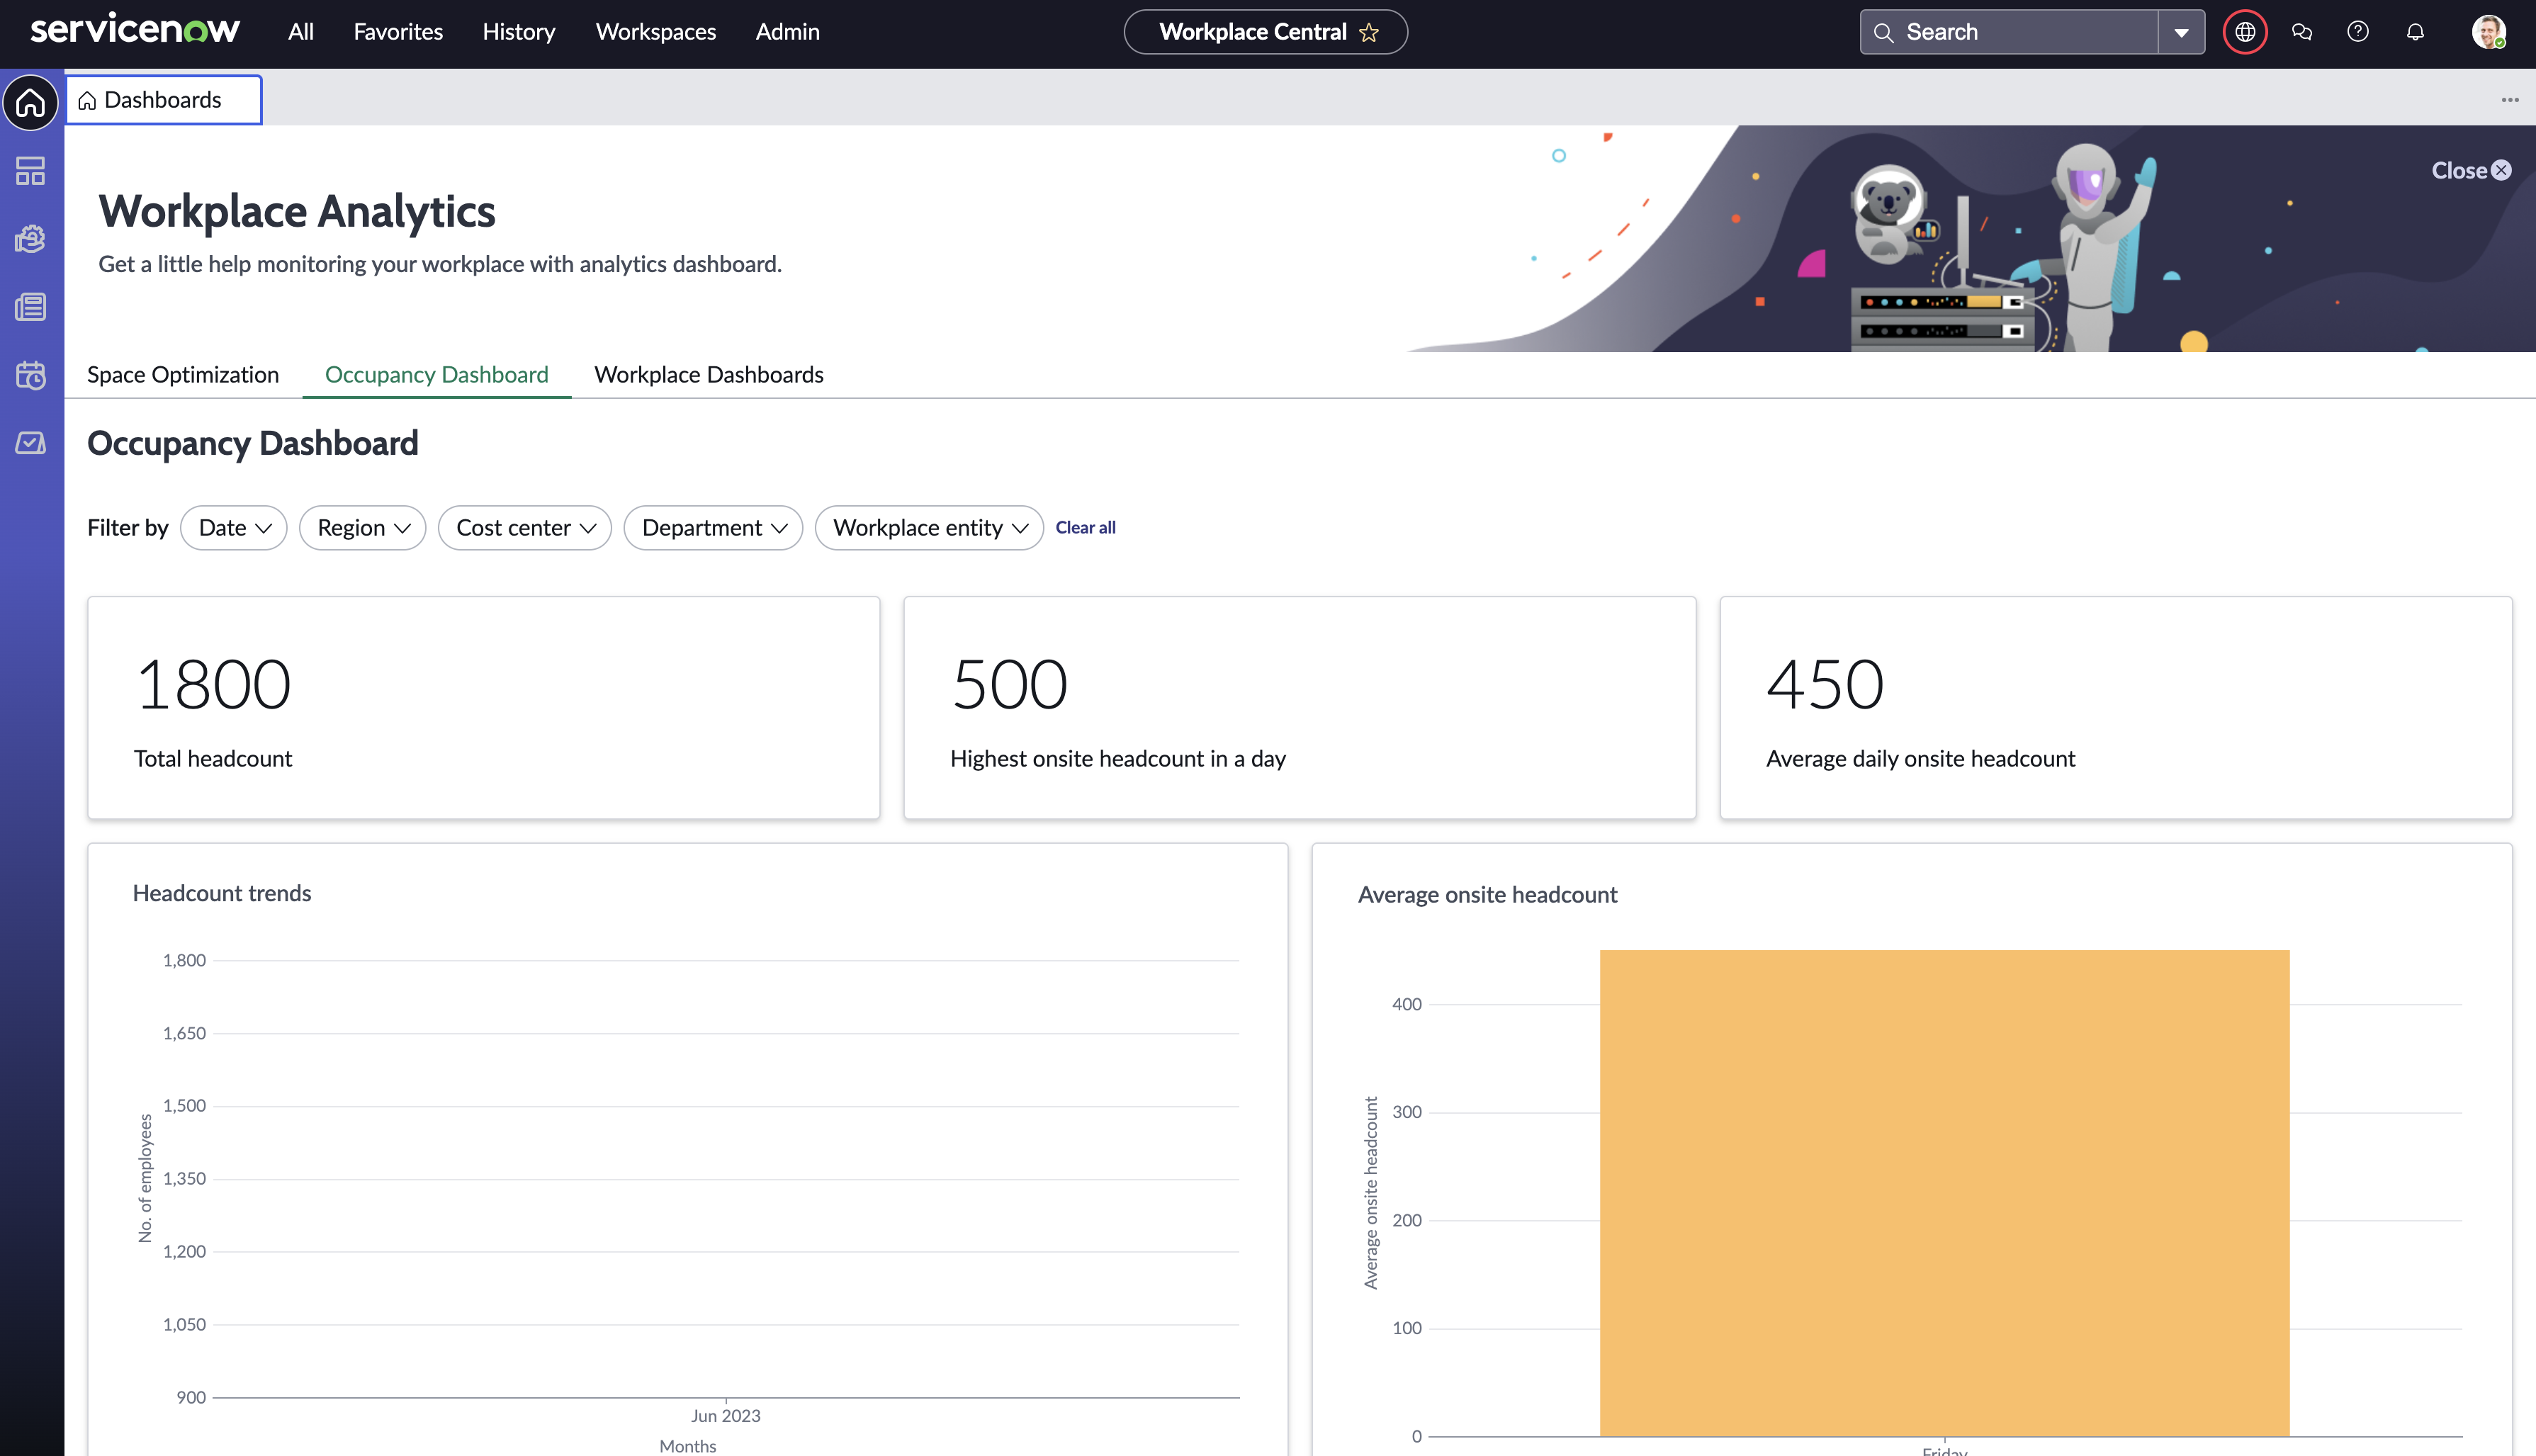This screenshot has width=2536, height=1456.
Task: Click the 450 Average daily onsite headcount card
Action: [x=2116, y=708]
